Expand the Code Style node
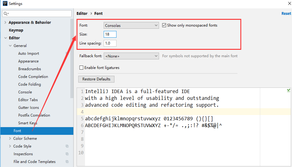This screenshot has width=292, height=167. pyautogui.click(x=10, y=146)
